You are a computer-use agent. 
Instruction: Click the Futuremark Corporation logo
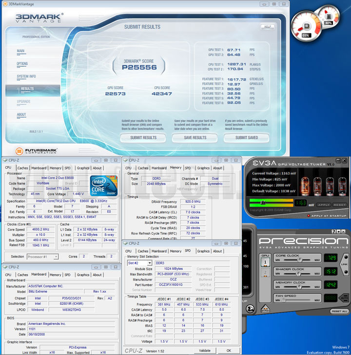[36, 151]
